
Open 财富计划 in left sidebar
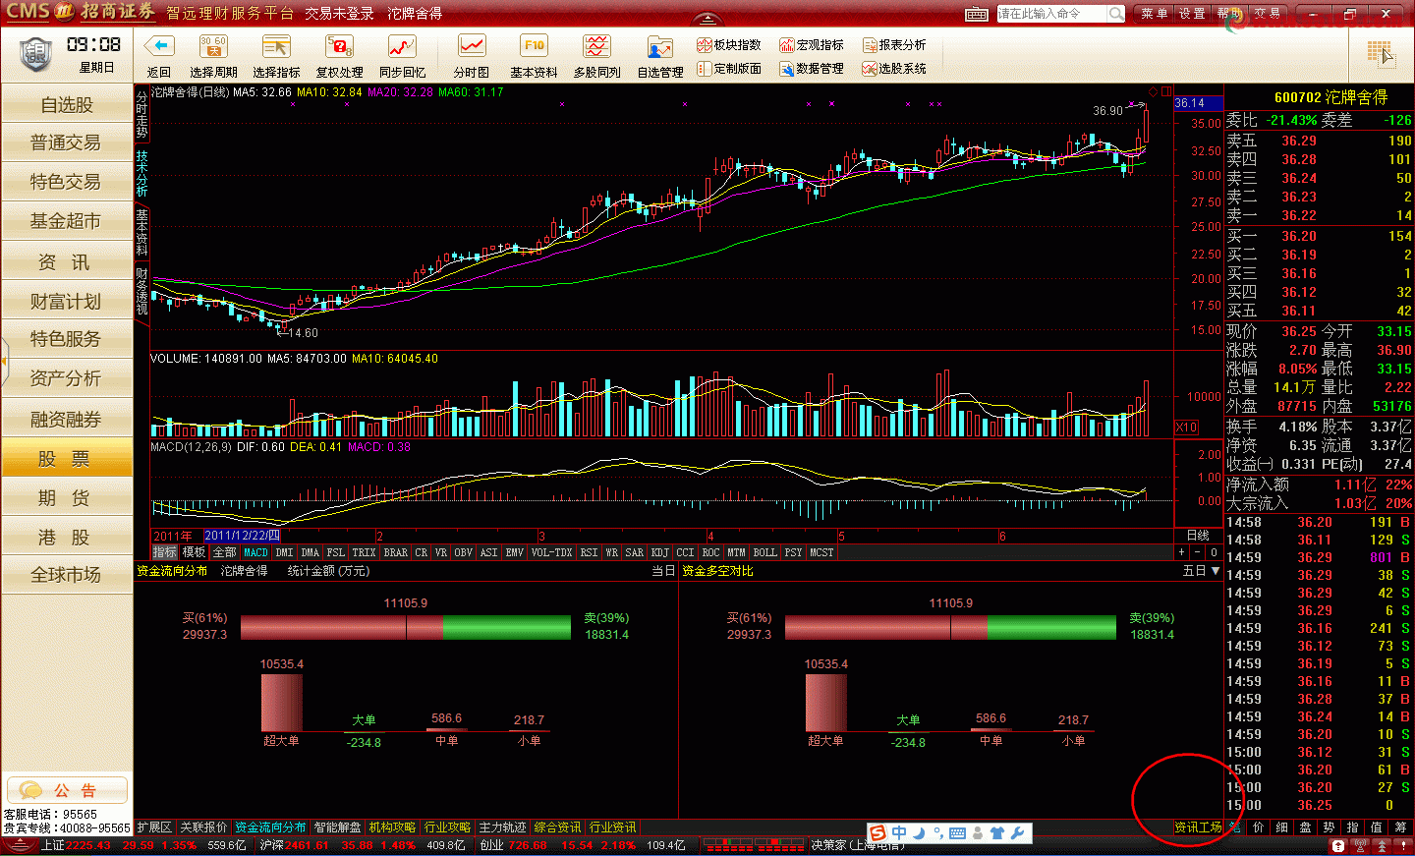(x=67, y=301)
